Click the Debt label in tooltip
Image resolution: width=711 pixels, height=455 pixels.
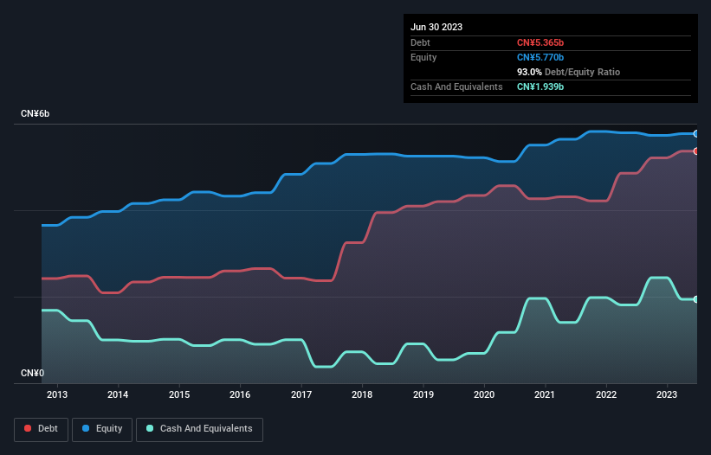420,42
